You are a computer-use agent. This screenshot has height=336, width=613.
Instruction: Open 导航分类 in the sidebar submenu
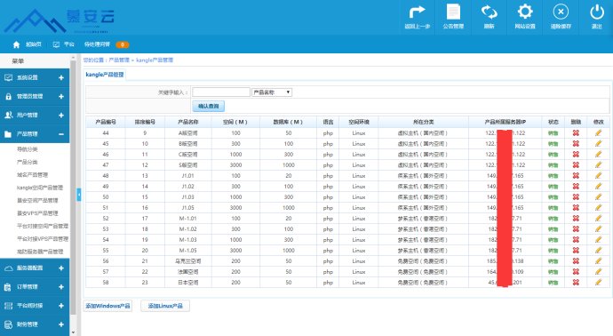coord(28,149)
